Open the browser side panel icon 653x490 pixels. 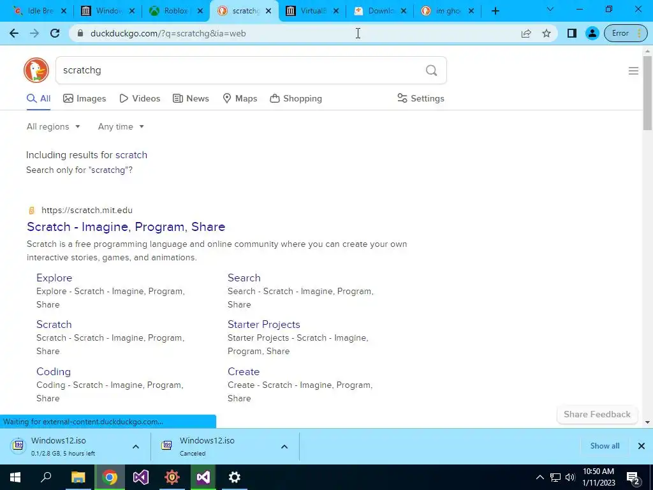click(572, 33)
